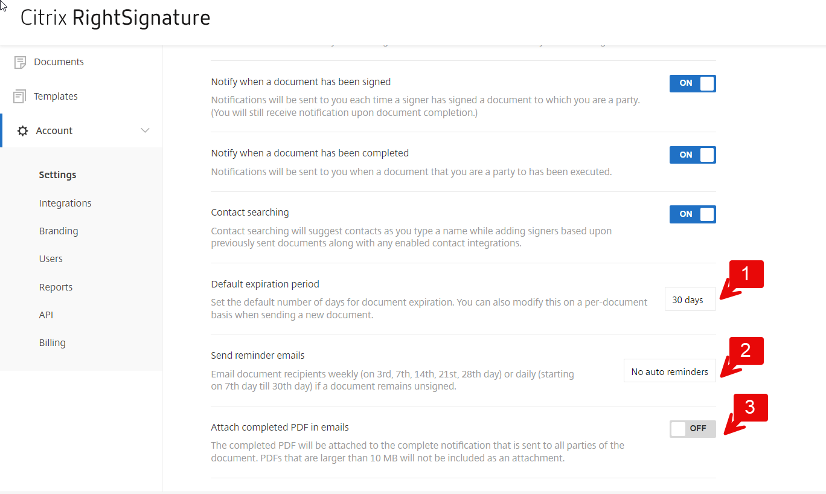Turn off document completion notifications
The image size is (826, 494).
[693, 155]
